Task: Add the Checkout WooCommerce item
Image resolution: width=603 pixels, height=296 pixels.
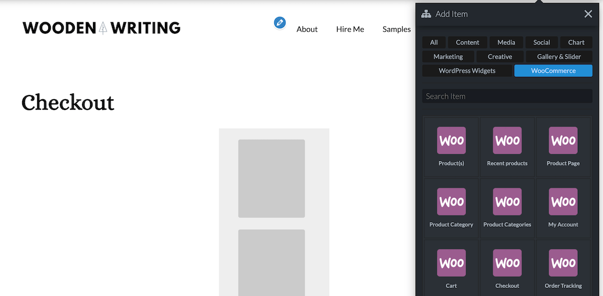Action: (507, 268)
